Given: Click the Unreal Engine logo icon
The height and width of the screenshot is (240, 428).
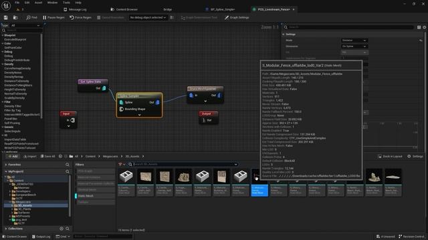Looking at the screenshot, I should (6, 5).
